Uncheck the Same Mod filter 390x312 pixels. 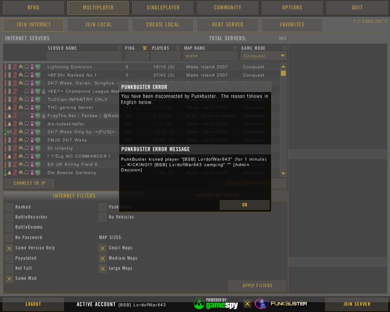(9, 278)
